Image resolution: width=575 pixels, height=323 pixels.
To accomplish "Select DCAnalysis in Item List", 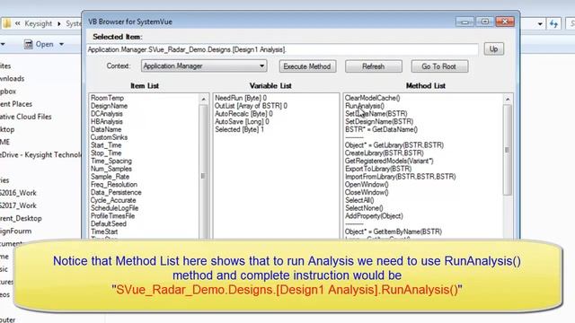I will [x=107, y=114].
